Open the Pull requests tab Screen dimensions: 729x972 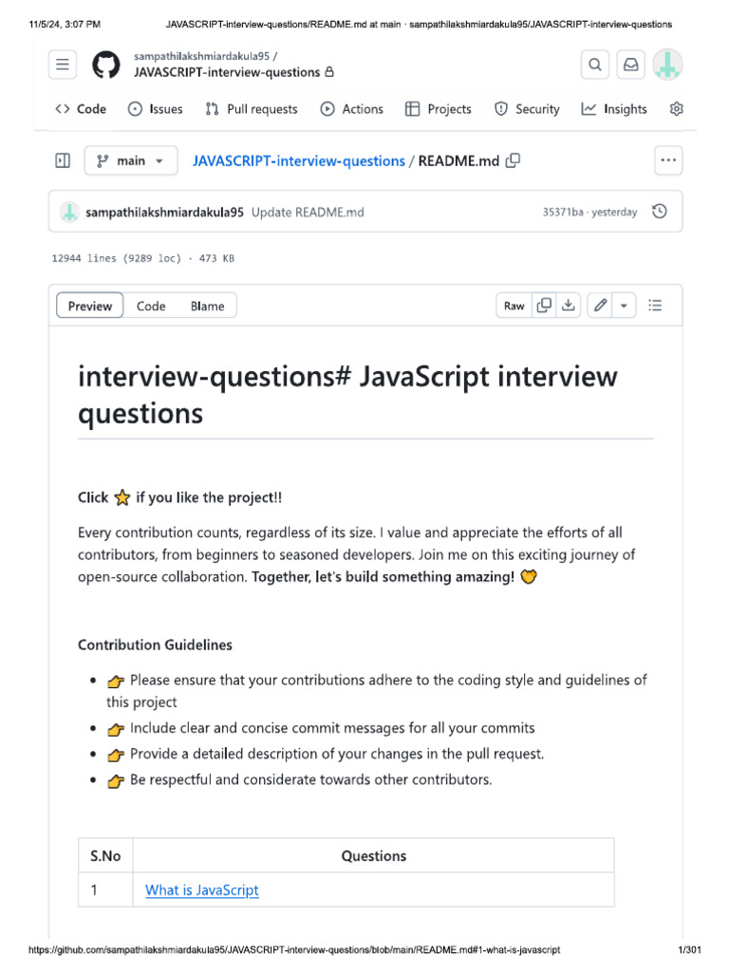pyautogui.click(x=252, y=109)
